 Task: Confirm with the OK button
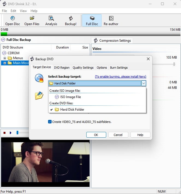pyautogui.click(x=96, y=135)
